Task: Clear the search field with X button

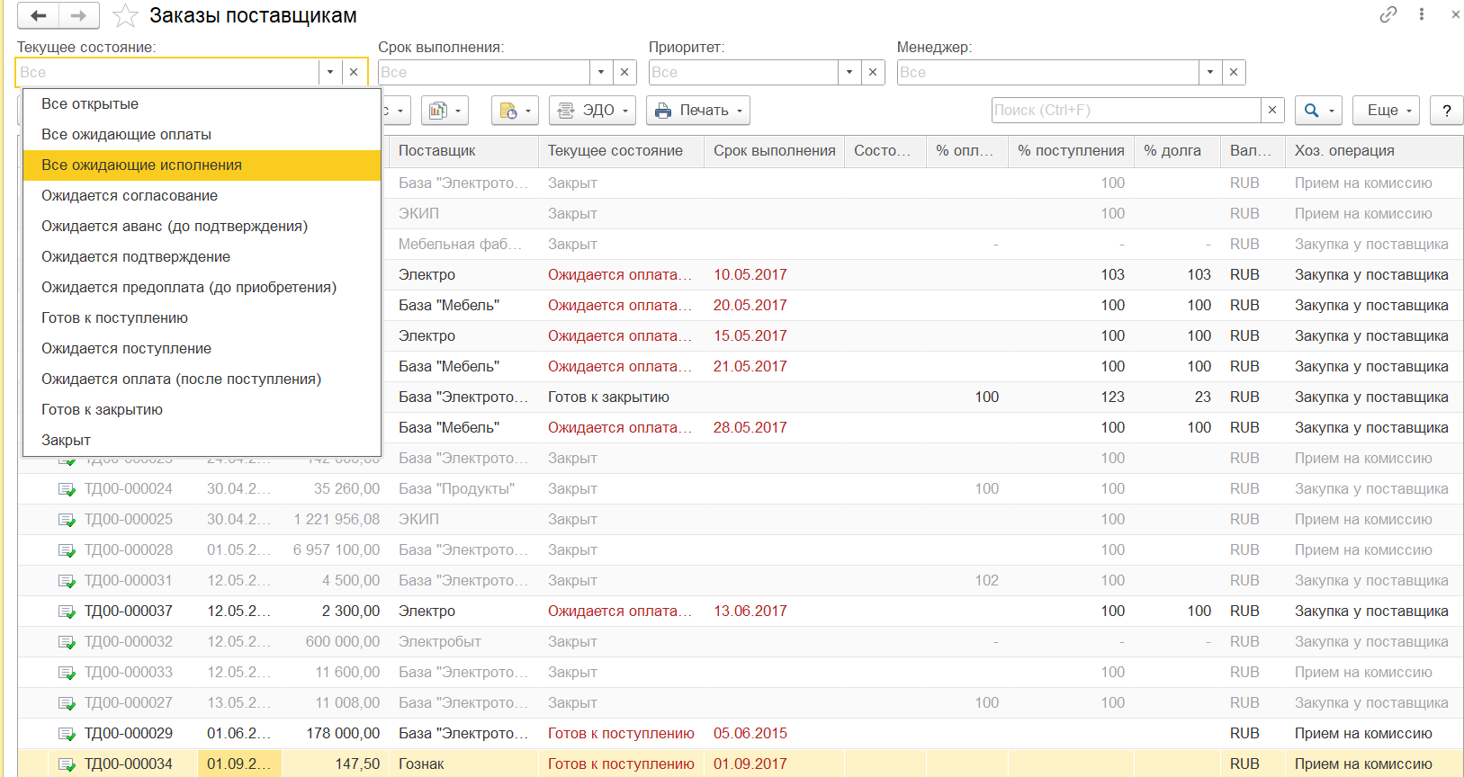Action: (x=1271, y=110)
